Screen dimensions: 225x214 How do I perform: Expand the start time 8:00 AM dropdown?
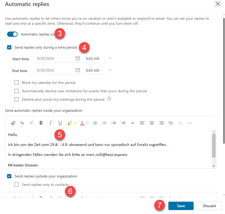tap(110, 58)
